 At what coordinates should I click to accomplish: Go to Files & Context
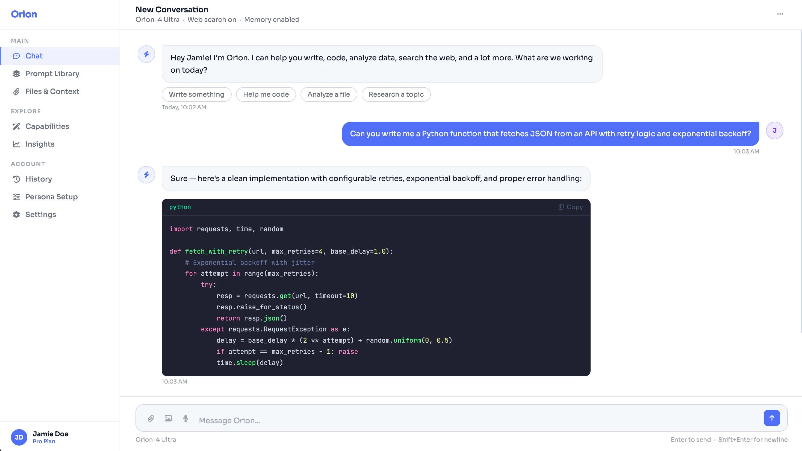point(60,91)
